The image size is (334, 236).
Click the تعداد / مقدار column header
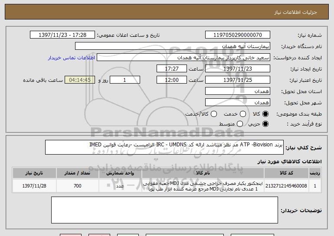click(x=78, y=173)
